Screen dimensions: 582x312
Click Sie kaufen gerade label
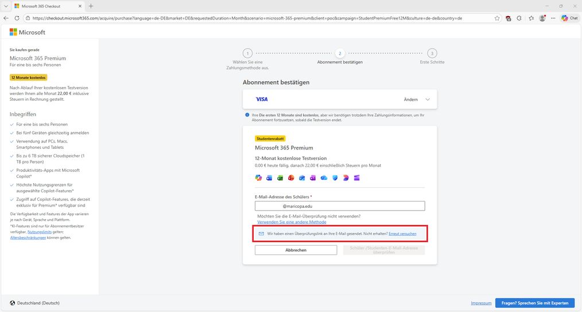point(25,50)
